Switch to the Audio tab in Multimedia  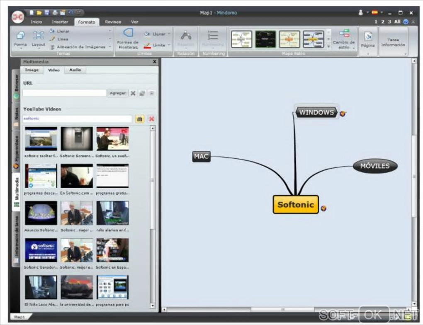pos(75,70)
